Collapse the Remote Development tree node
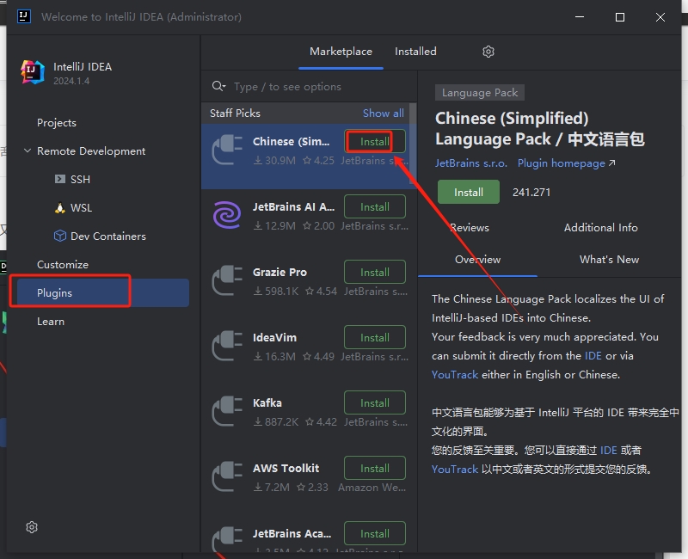This screenshot has width=688, height=559. pyautogui.click(x=26, y=151)
